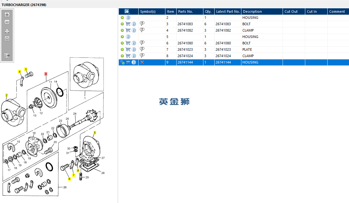
Task: Sort by the Qty. column header
Action: point(209,11)
